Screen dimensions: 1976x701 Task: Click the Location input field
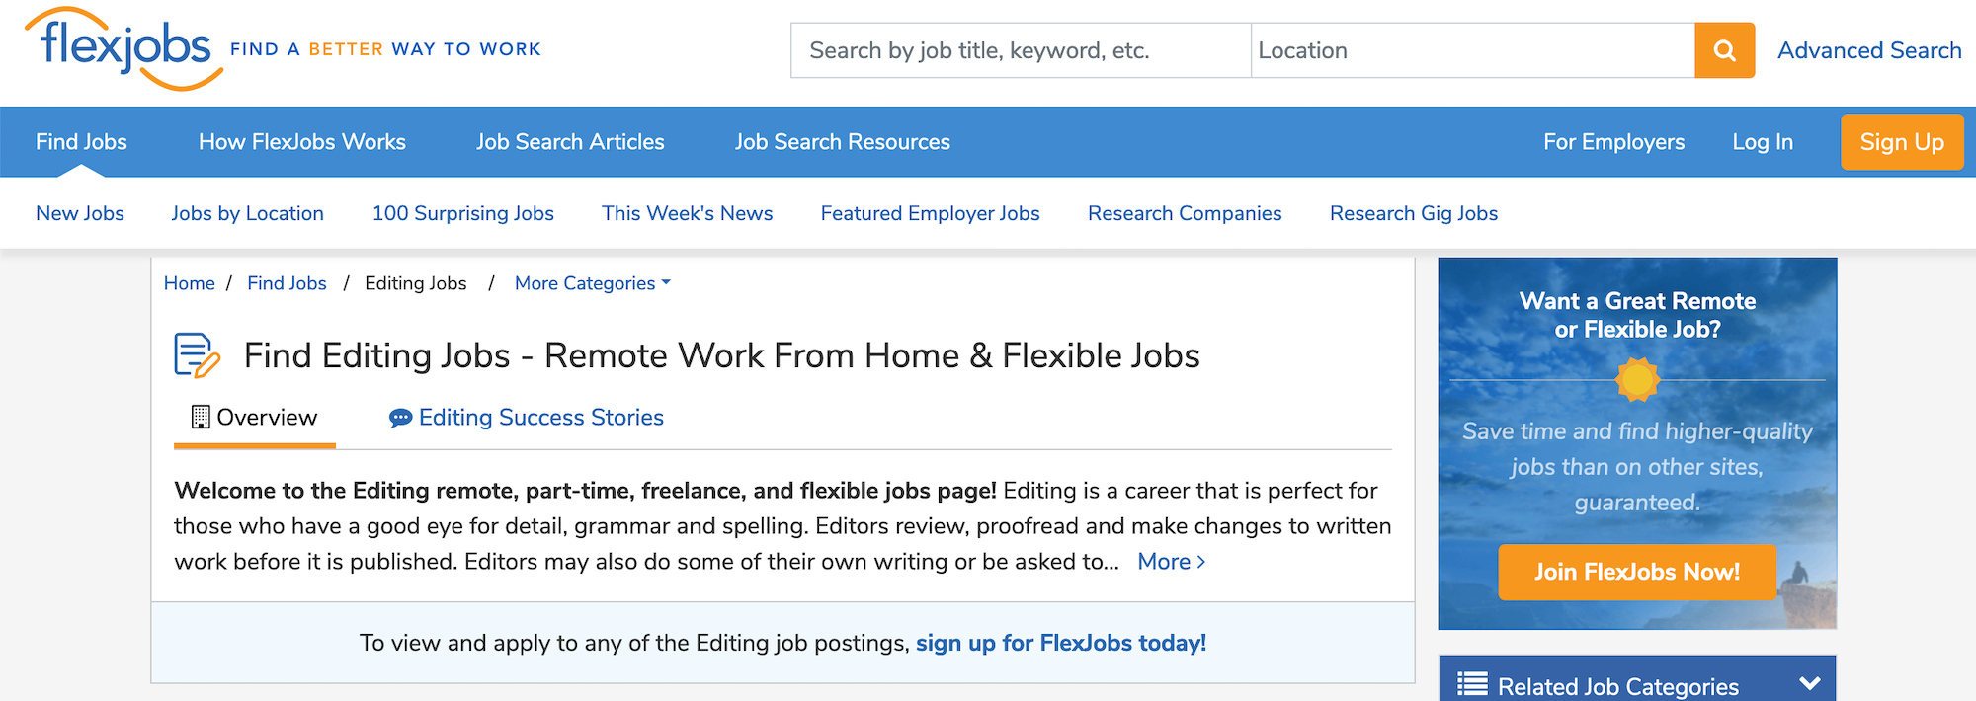[x=1472, y=50]
